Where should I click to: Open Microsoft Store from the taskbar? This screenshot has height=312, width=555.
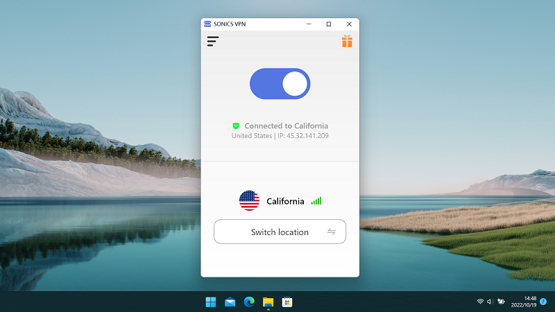[287, 302]
